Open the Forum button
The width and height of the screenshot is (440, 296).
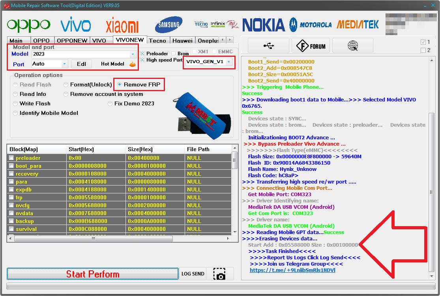click(311, 45)
